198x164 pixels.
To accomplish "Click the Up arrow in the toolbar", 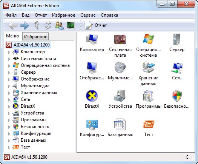I will [x=37, y=25].
